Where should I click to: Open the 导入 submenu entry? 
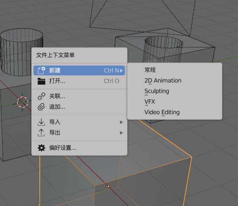(79, 122)
